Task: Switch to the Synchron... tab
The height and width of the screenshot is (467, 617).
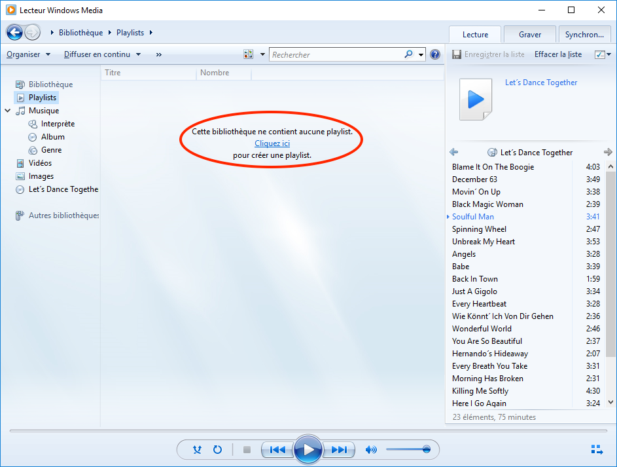Action: (584, 35)
